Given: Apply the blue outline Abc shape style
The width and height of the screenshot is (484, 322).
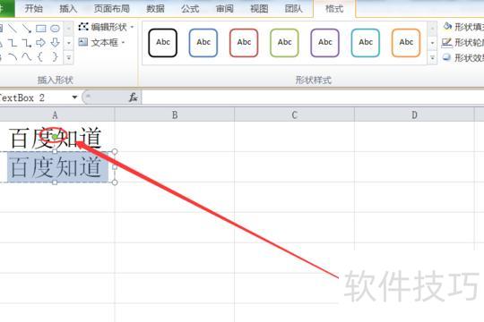Looking at the screenshot, I should [203, 43].
